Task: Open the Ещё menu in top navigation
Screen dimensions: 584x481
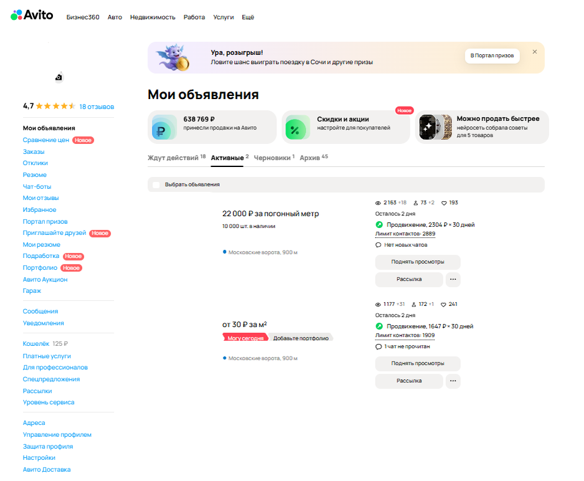Action: 248,17
